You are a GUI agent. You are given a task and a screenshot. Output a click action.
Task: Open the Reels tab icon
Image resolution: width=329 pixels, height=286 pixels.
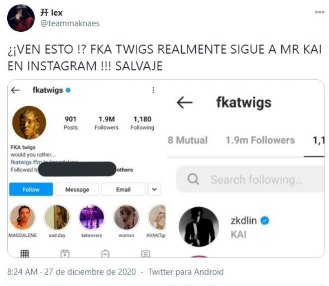coord(65,254)
